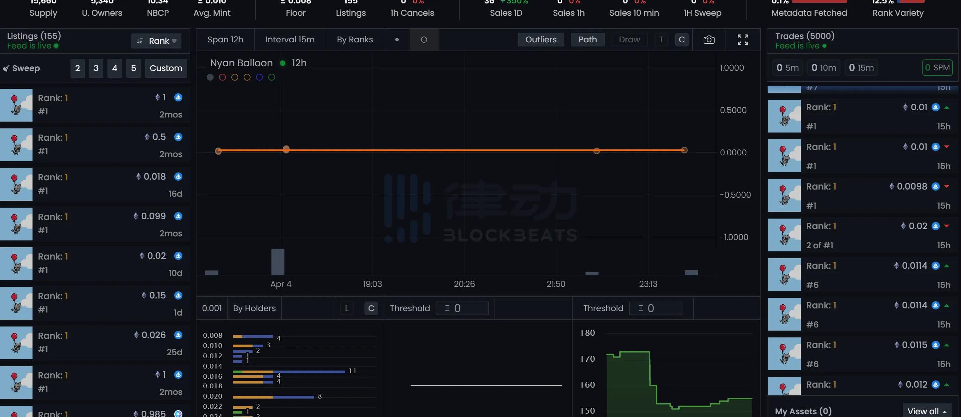This screenshot has height=417, width=961.
Task: Click the 0 SPM indicator
Action: 937,68
